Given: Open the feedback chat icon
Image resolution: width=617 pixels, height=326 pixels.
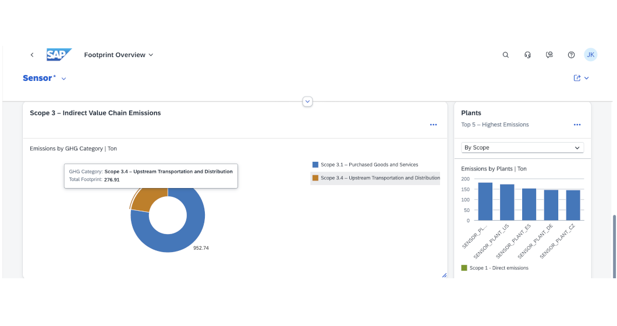Looking at the screenshot, I should [x=549, y=55].
